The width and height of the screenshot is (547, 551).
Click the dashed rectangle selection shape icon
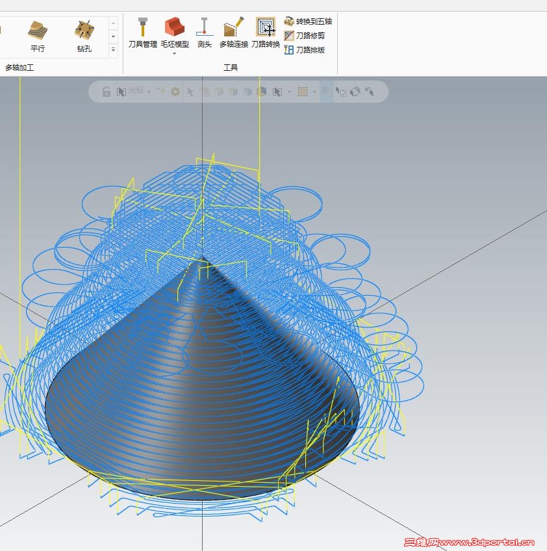tap(303, 92)
